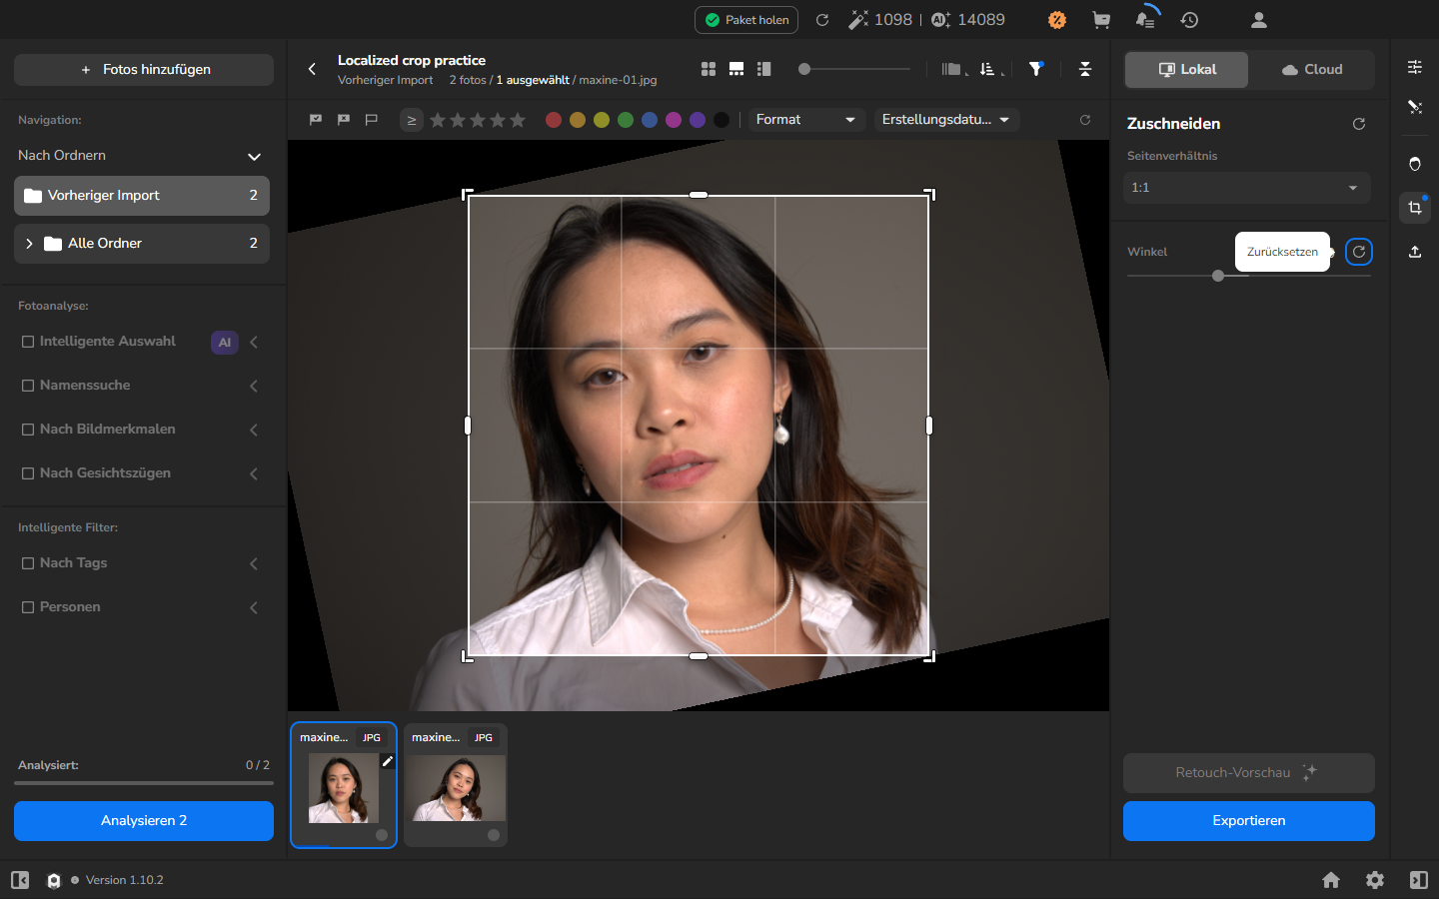Switch to side list view layout
Screen dimensions: 1439x899
point(764,69)
